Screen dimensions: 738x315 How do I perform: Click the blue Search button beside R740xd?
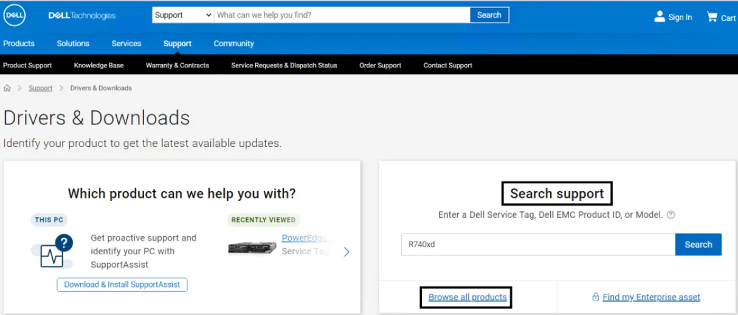tap(698, 245)
